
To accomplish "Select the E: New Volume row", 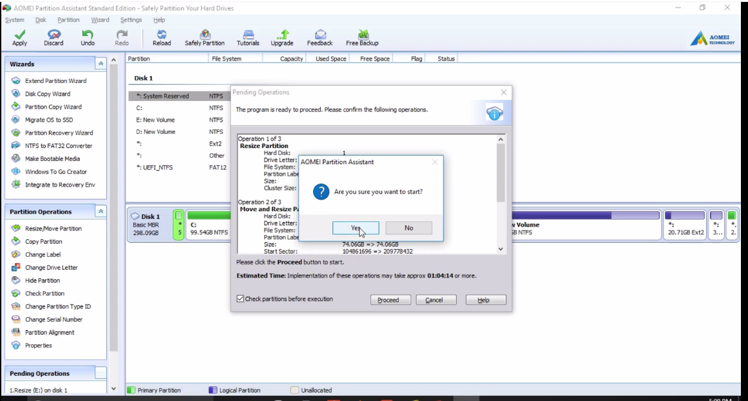I will click(179, 120).
